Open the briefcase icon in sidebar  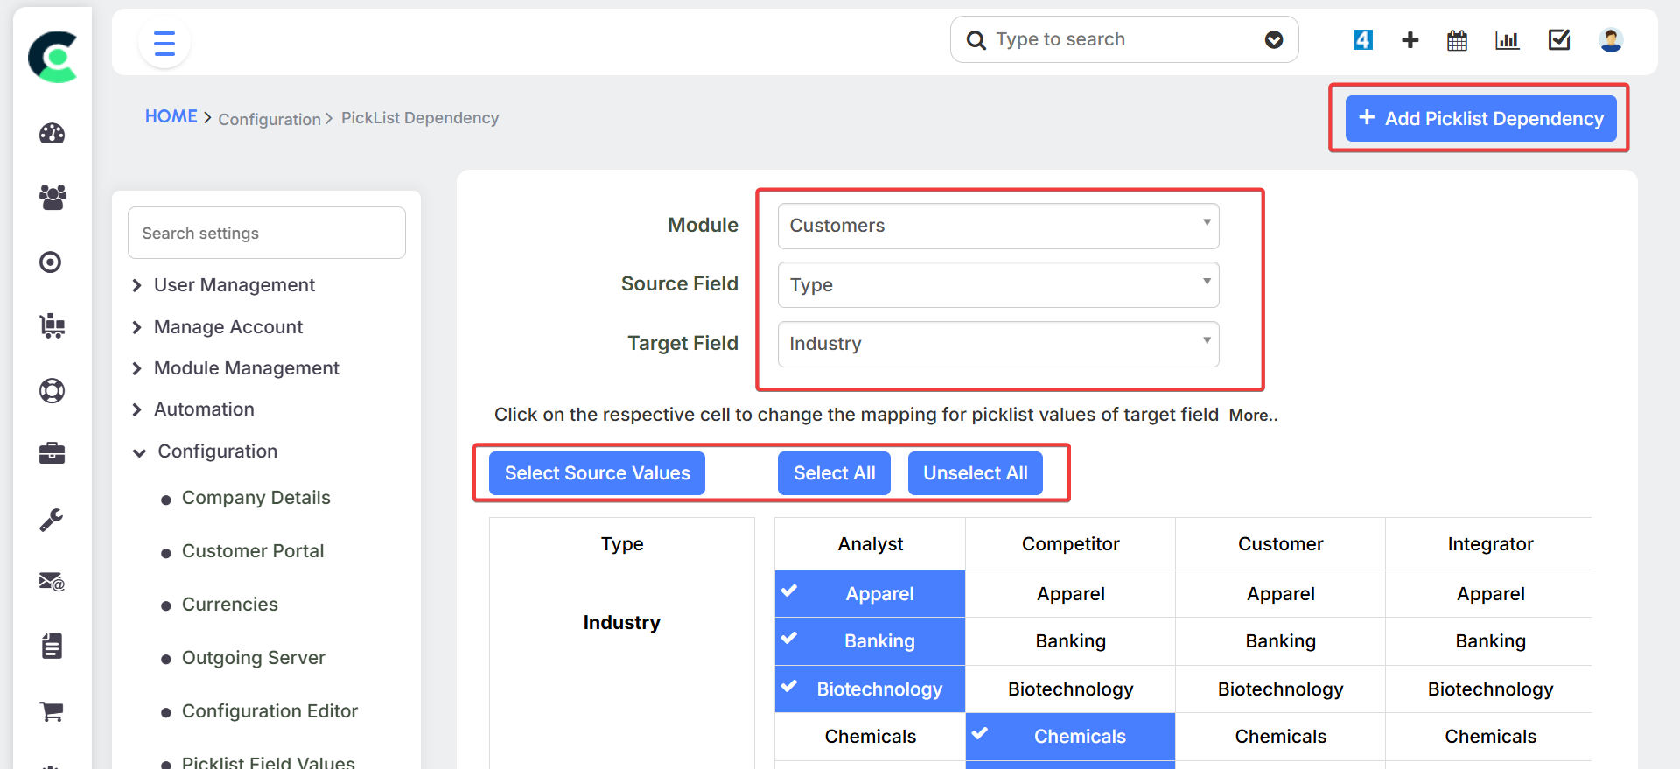point(52,453)
